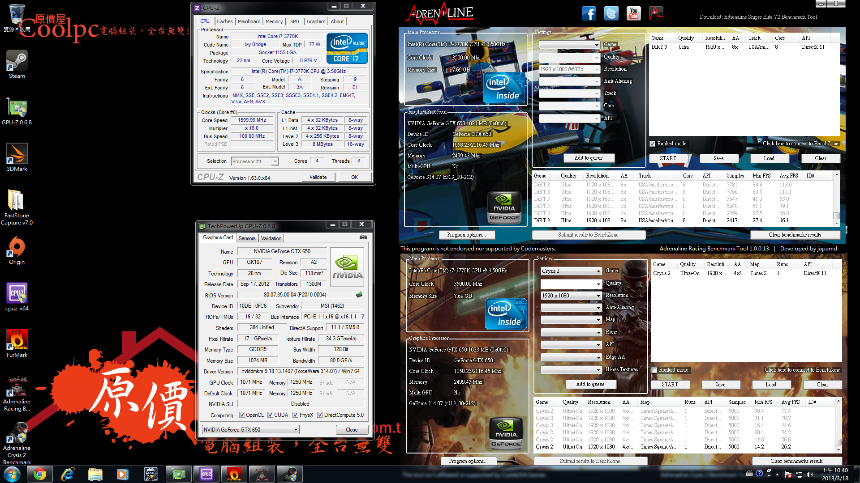The image size is (860, 483).
Task: Open the Crysis 2 Game dropdown
Action: pyautogui.click(x=571, y=271)
